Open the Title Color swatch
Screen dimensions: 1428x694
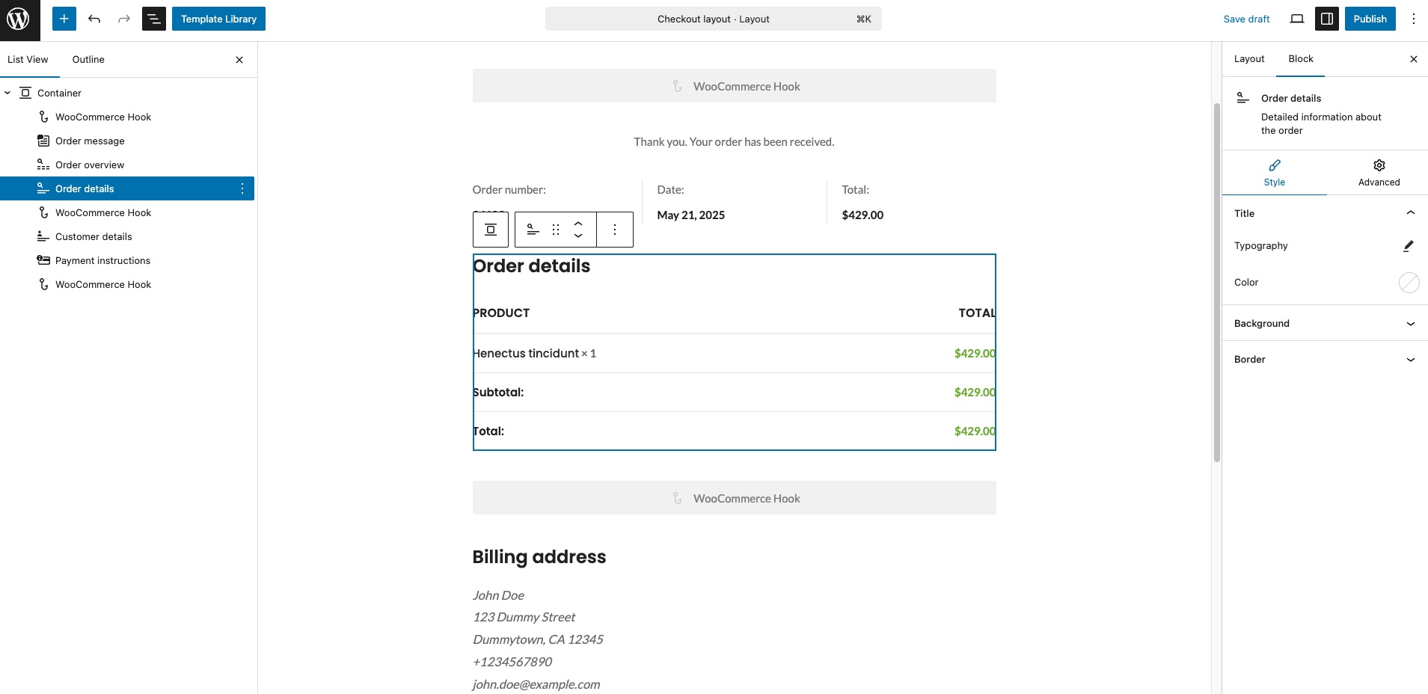coord(1409,283)
